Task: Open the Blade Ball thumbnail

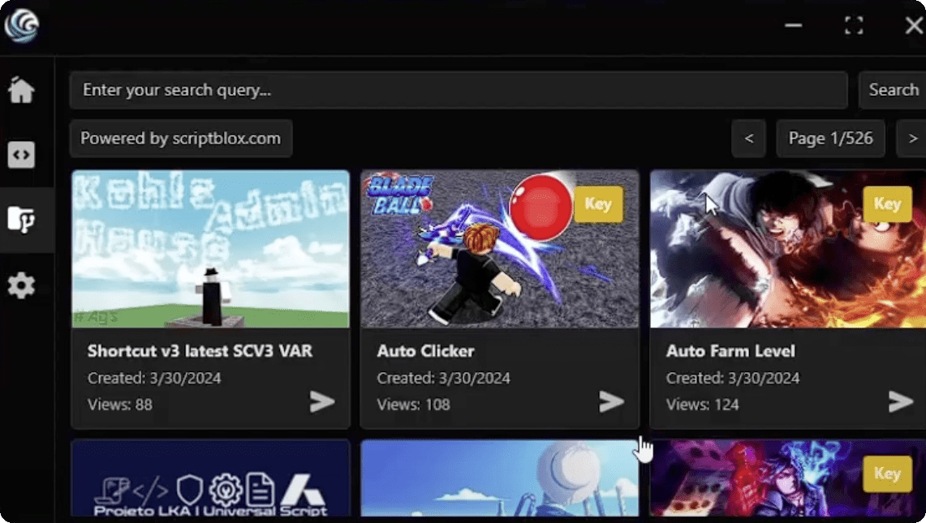Action: click(x=500, y=248)
